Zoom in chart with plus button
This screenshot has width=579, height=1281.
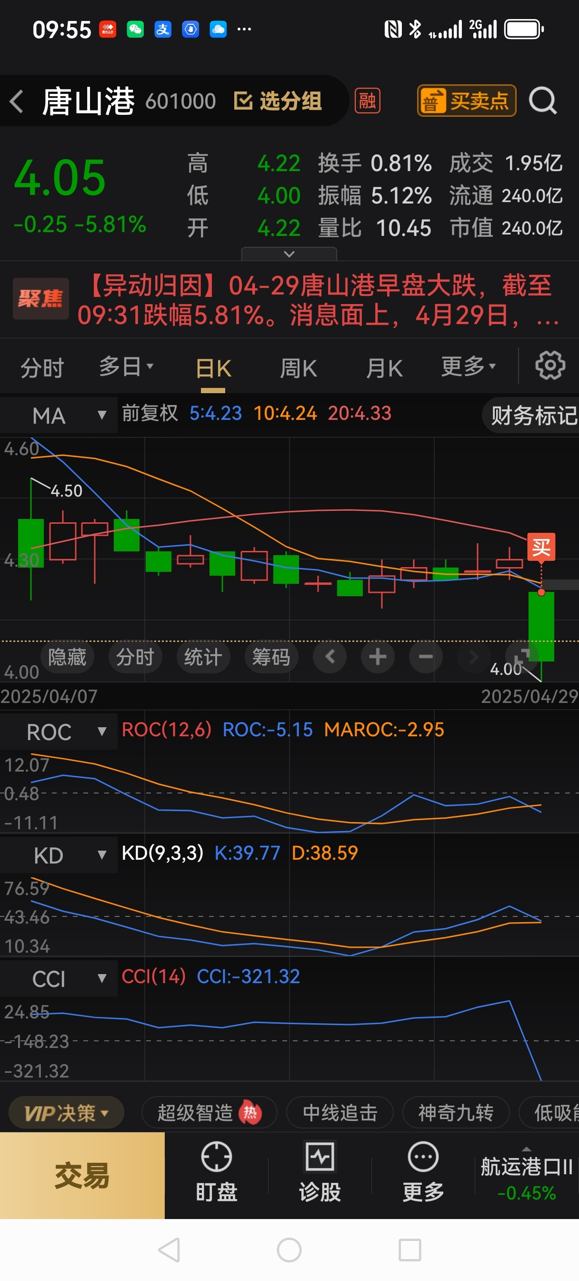pyautogui.click(x=378, y=657)
